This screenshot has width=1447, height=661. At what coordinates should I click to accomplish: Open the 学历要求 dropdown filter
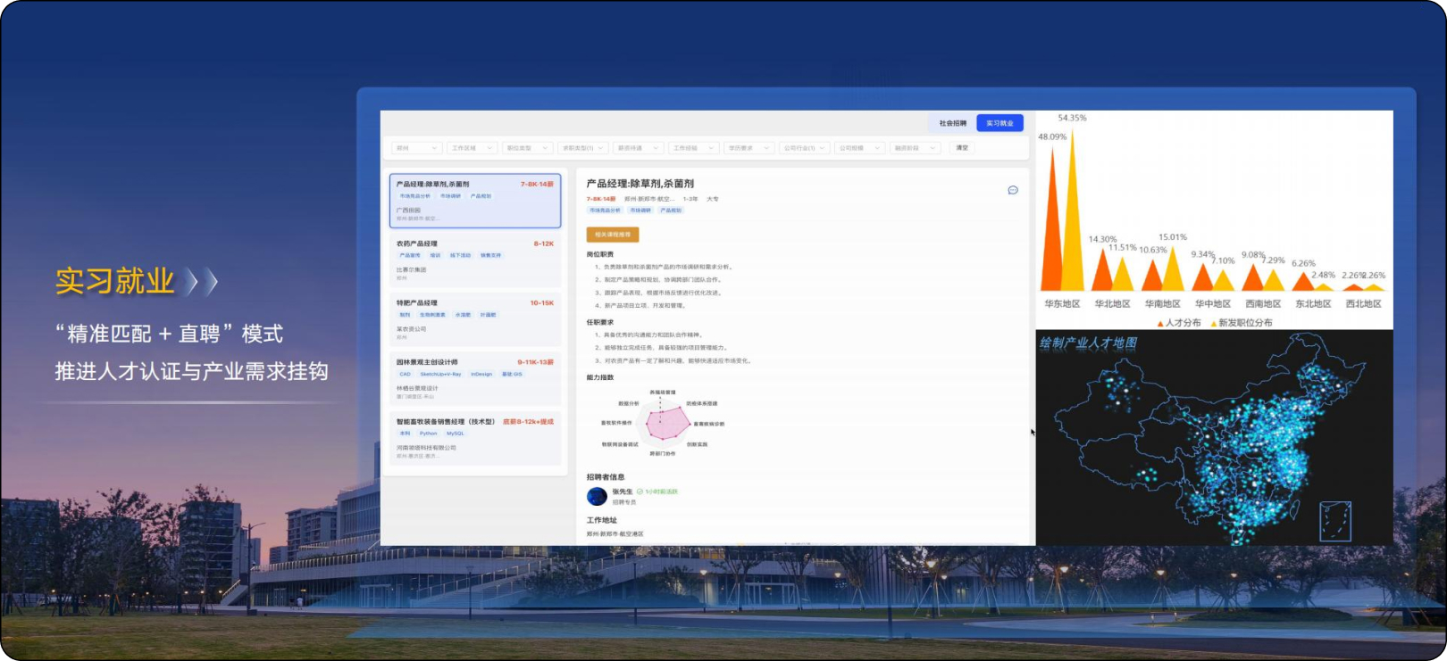[748, 148]
